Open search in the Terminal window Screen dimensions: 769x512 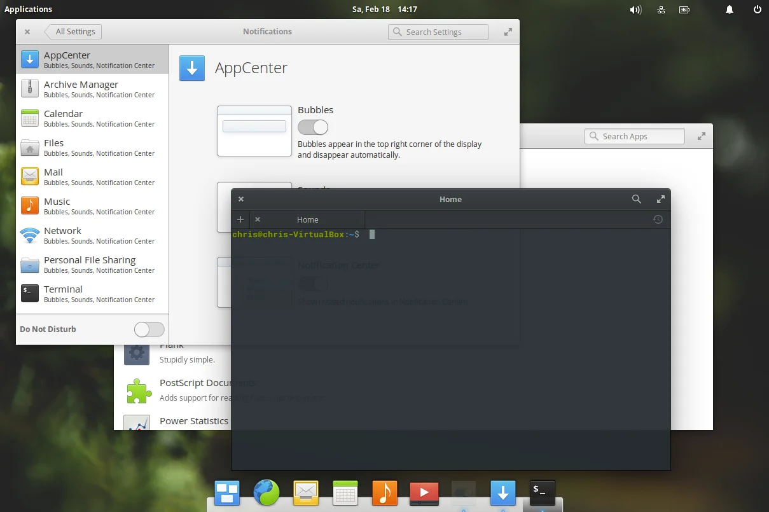pos(636,199)
